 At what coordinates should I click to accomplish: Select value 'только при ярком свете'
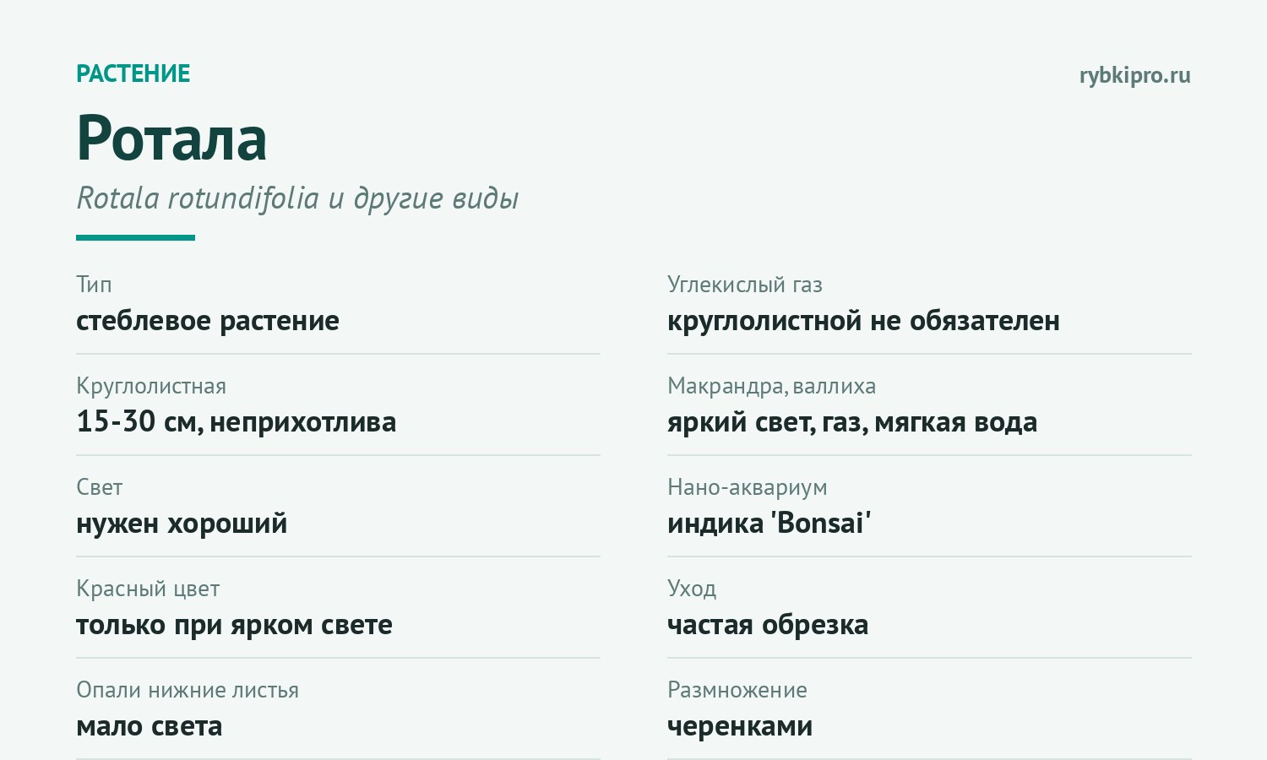(x=234, y=625)
